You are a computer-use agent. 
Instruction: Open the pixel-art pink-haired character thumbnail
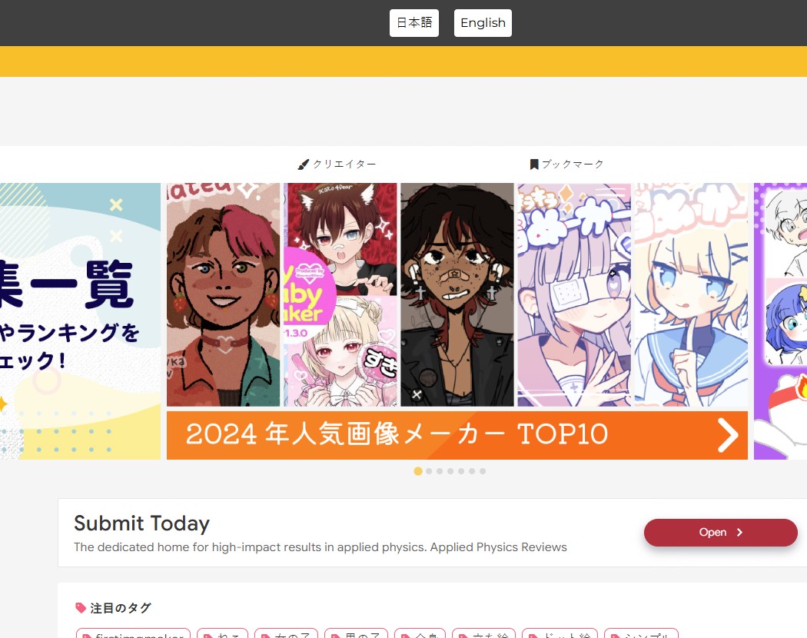coord(224,294)
